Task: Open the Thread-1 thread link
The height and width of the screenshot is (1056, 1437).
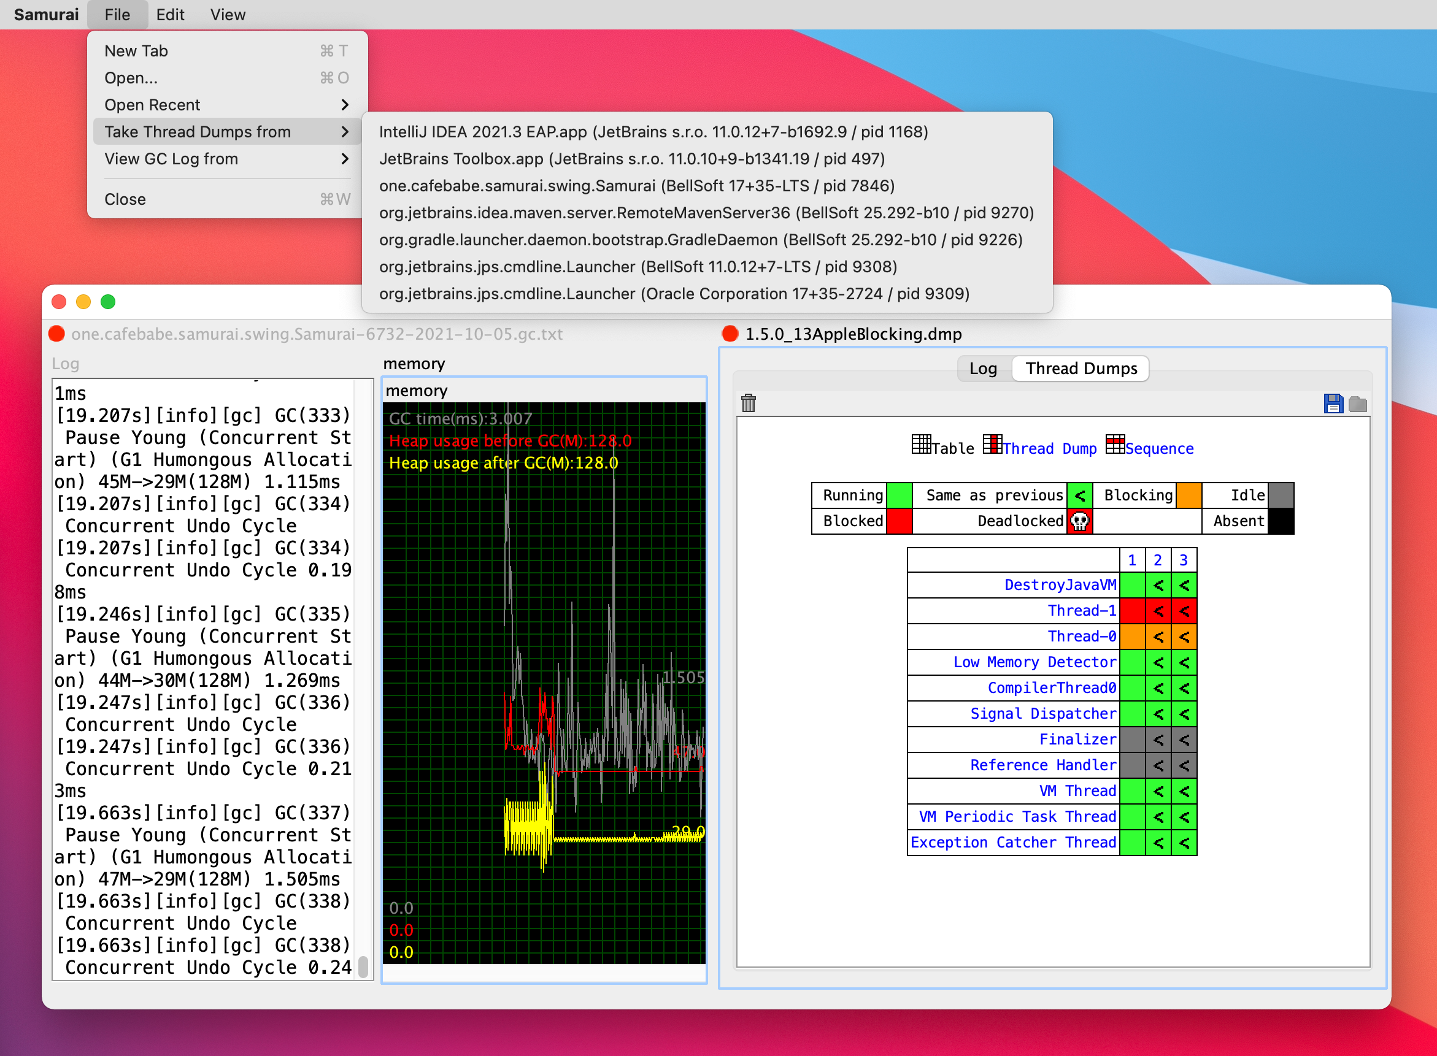Action: (x=1082, y=610)
